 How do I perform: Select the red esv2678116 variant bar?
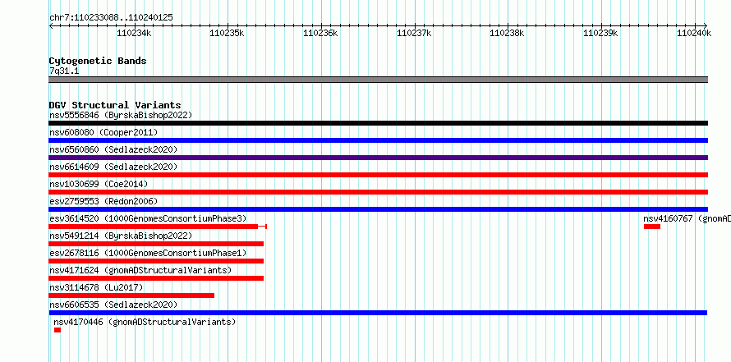tap(156, 261)
